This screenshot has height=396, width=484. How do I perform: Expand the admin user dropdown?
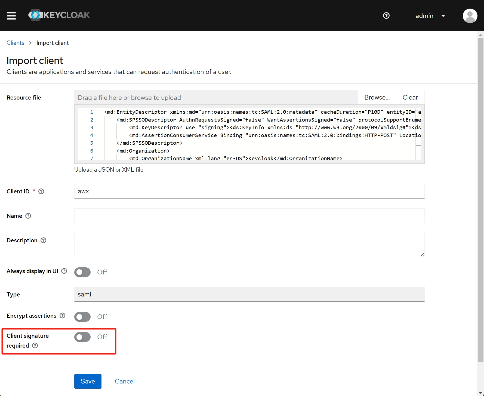click(x=430, y=16)
